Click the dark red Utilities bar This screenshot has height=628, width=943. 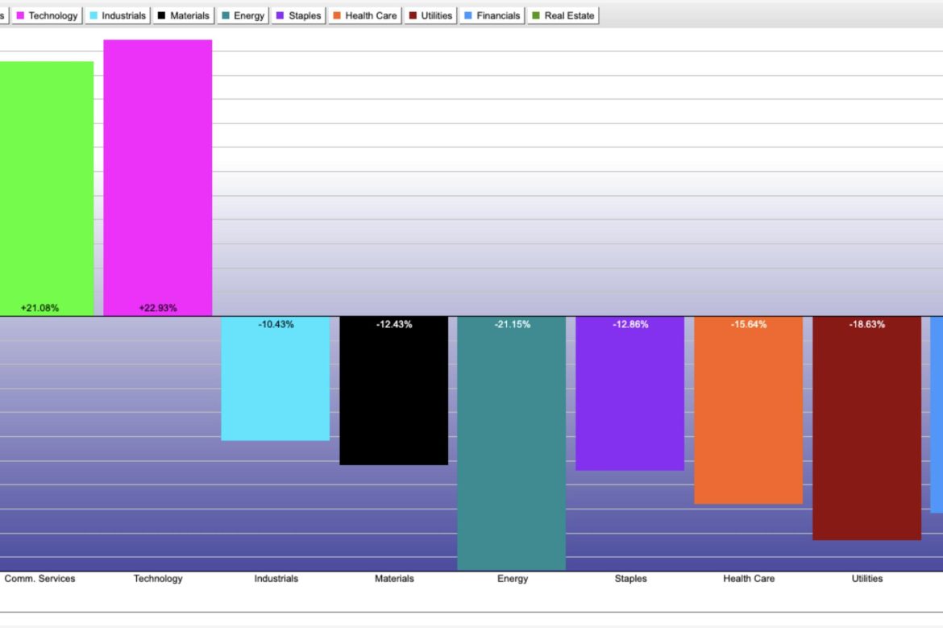click(x=866, y=428)
